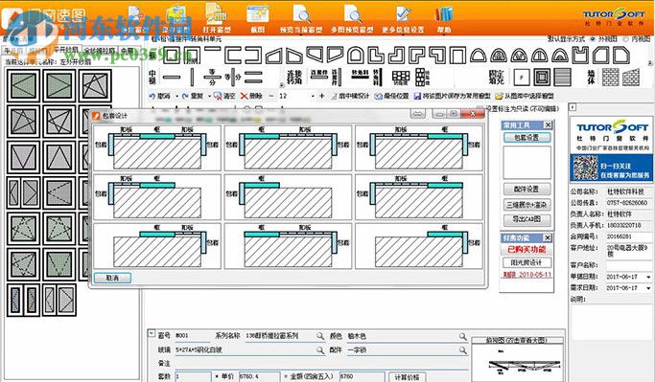Click the 包套设置 button
Image resolution: width=655 pixels, height=382 pixels.
click(526, 137)
